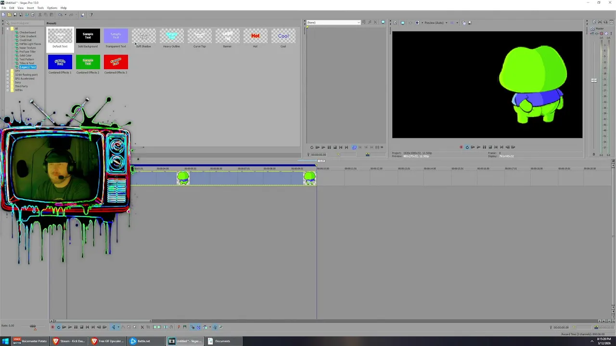The width and height of the screenshot is (616, 346).
Task: Open Voicemeeter Potato from taskbar
Action: (x=30, y=341)
